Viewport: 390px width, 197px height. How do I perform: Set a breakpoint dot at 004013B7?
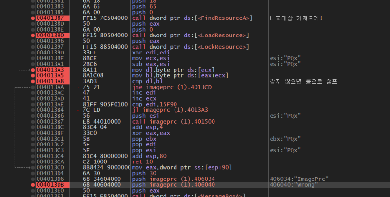(33, 122)
